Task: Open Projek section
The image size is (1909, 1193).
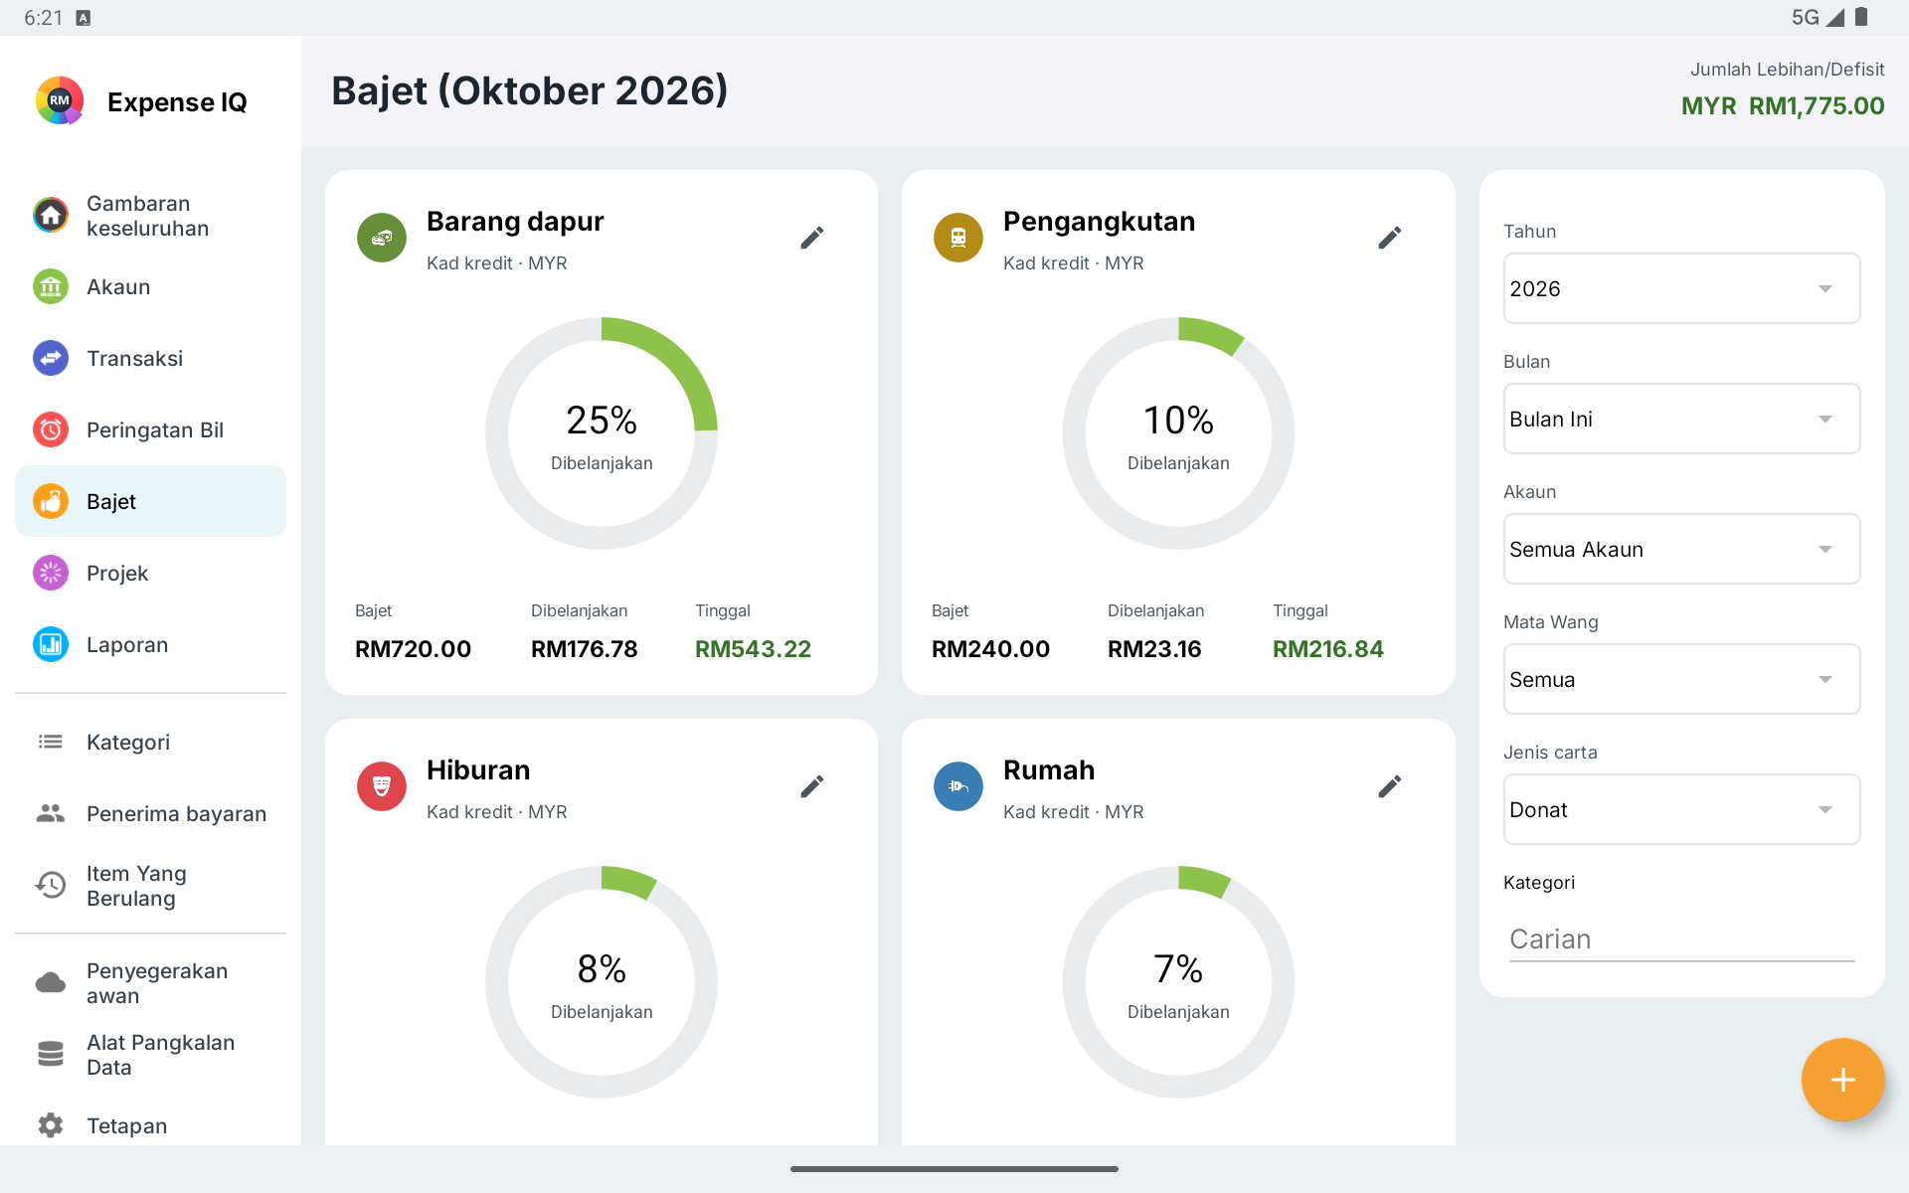Action: click(150, 574)
